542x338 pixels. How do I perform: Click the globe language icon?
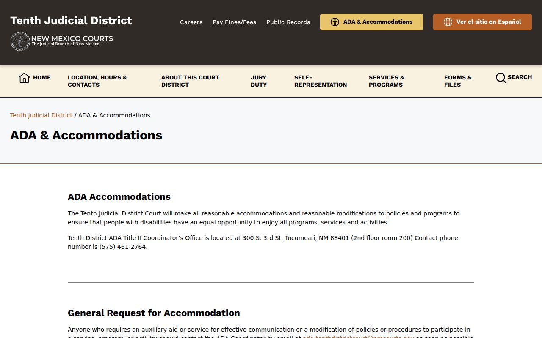[x=448, y=22]
